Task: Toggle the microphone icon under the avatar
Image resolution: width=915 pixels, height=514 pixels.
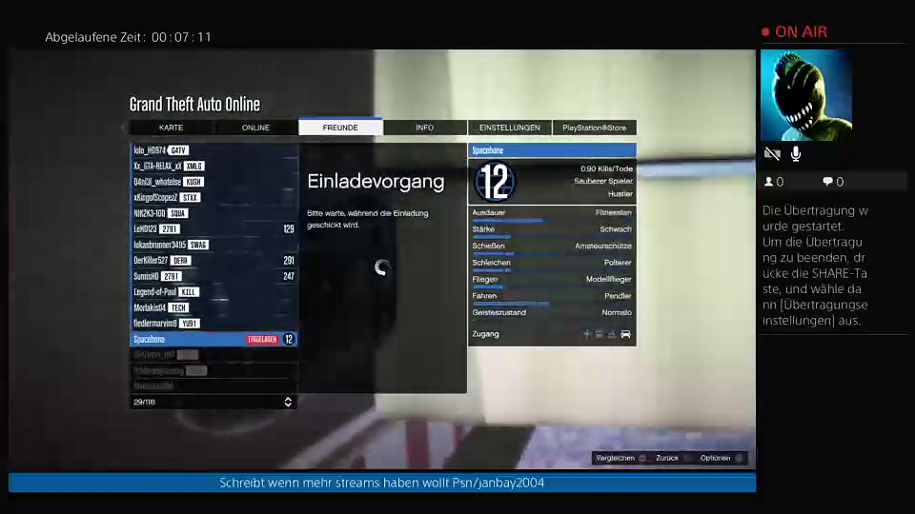Action: tap(796, 154)
